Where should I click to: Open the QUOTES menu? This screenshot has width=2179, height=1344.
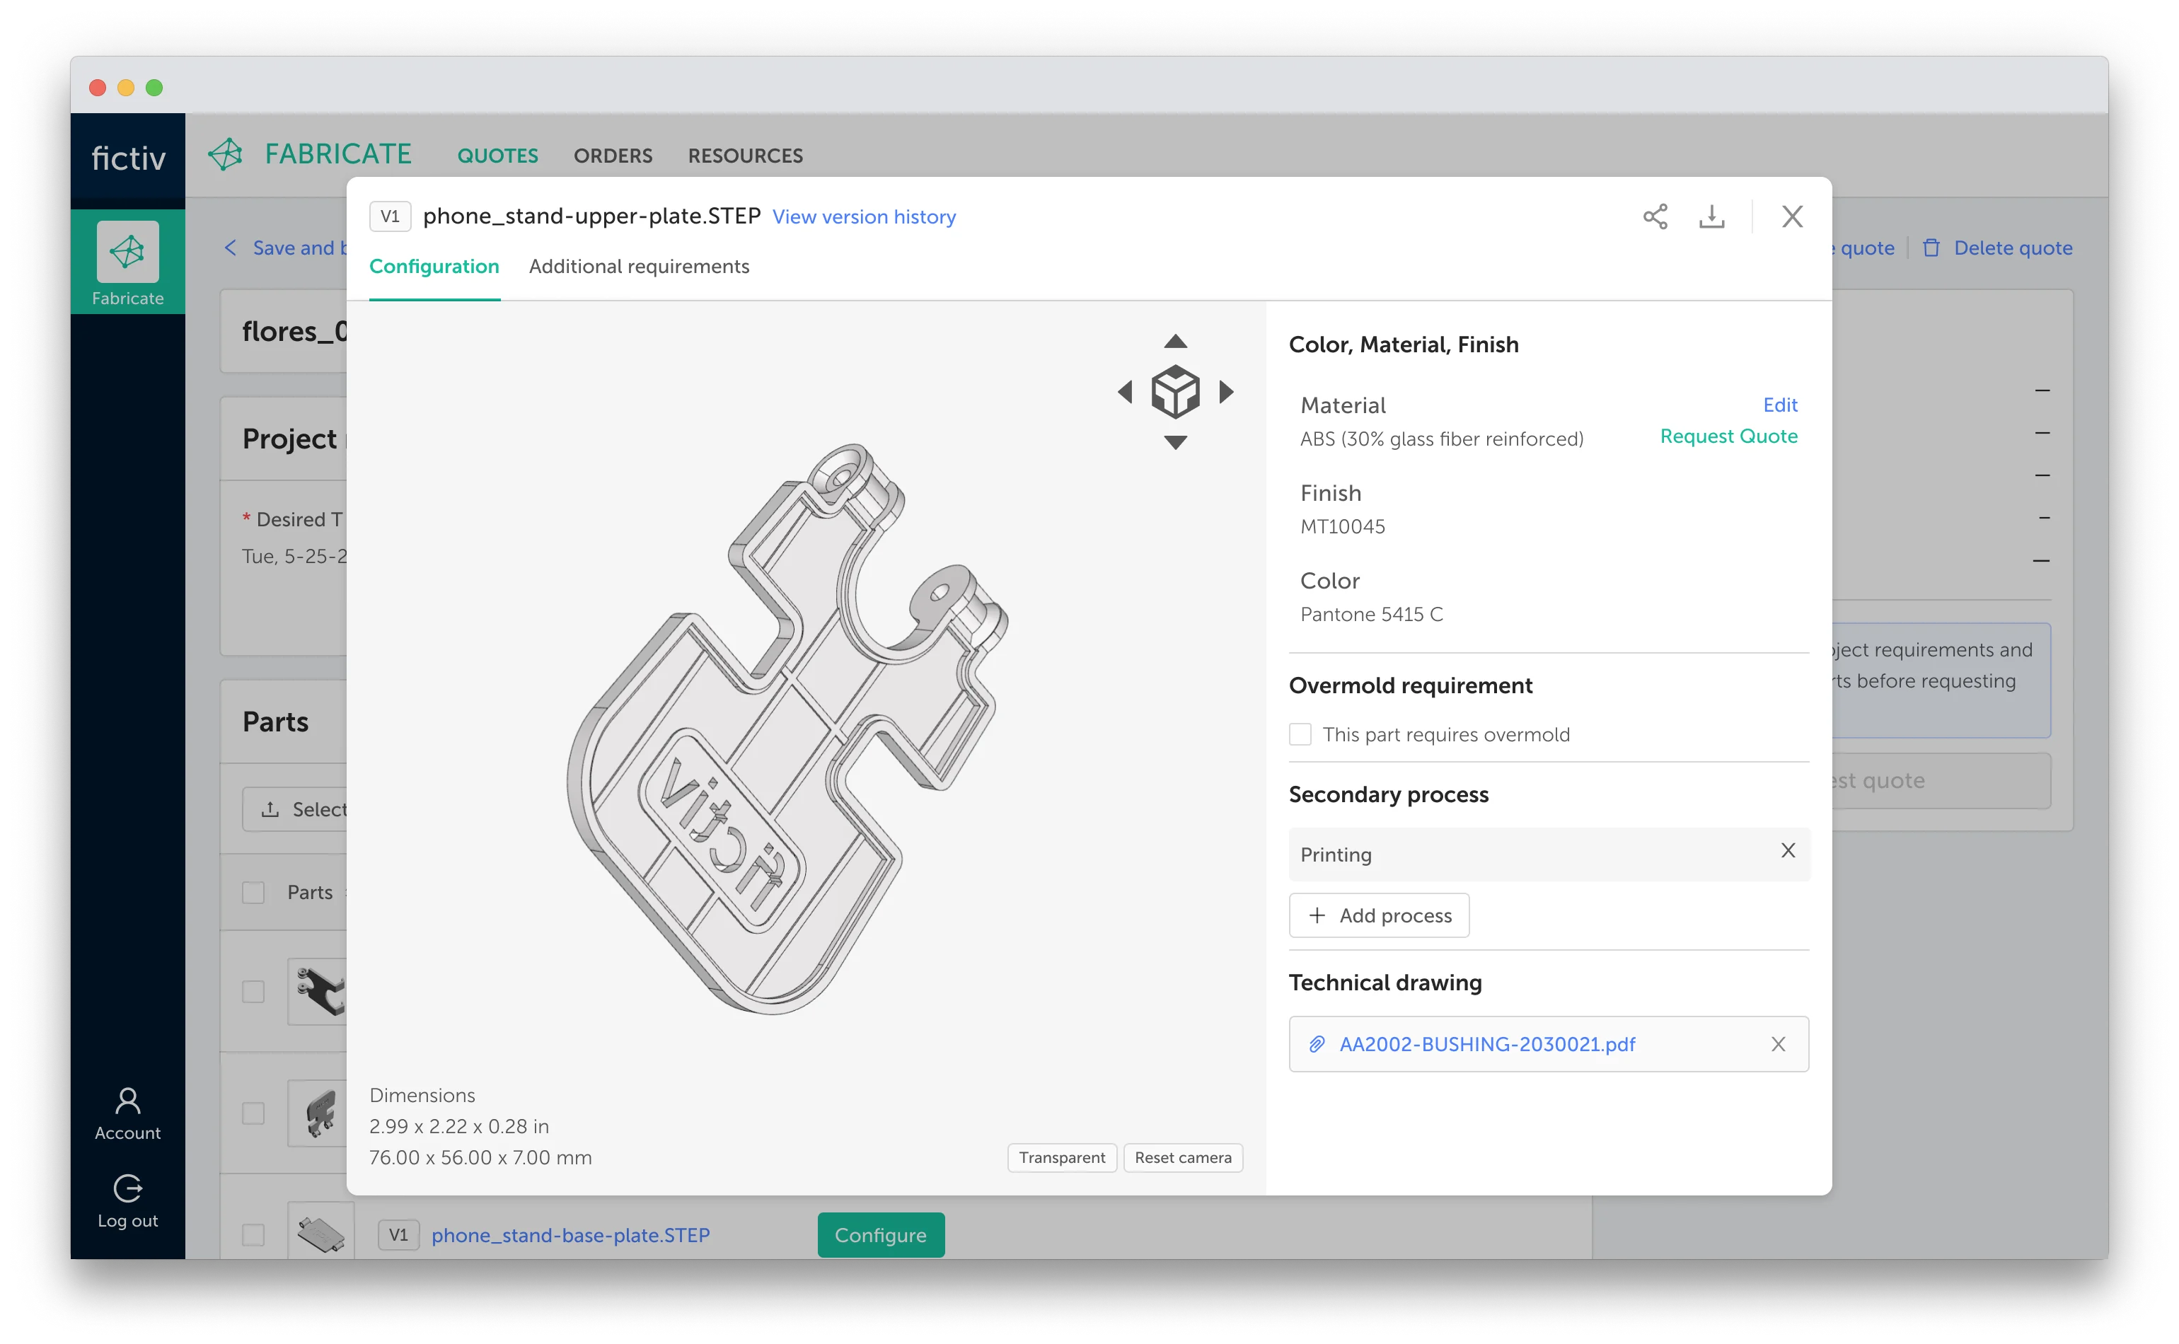pyautogui.click(x=498, y=156)
